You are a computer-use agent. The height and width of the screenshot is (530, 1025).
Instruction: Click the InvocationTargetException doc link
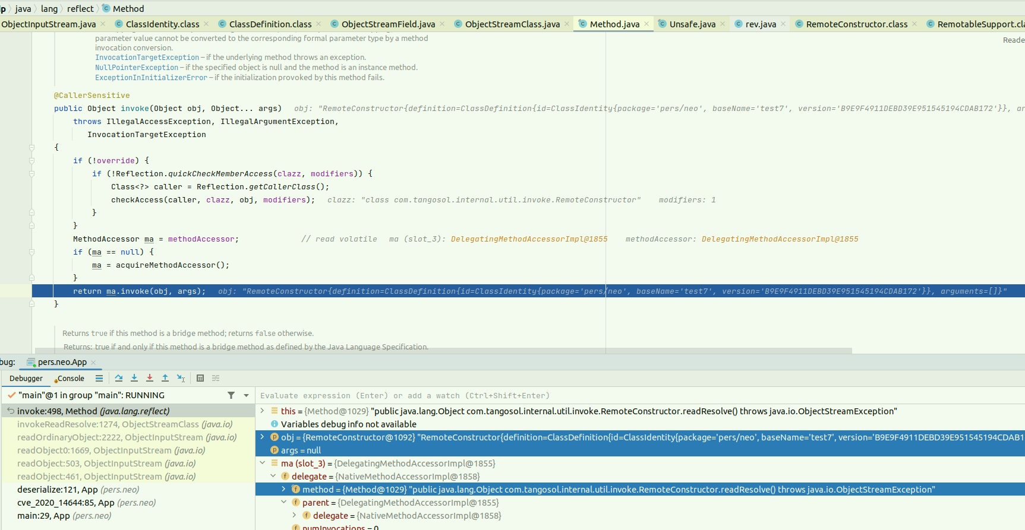[x=147, y=58]
